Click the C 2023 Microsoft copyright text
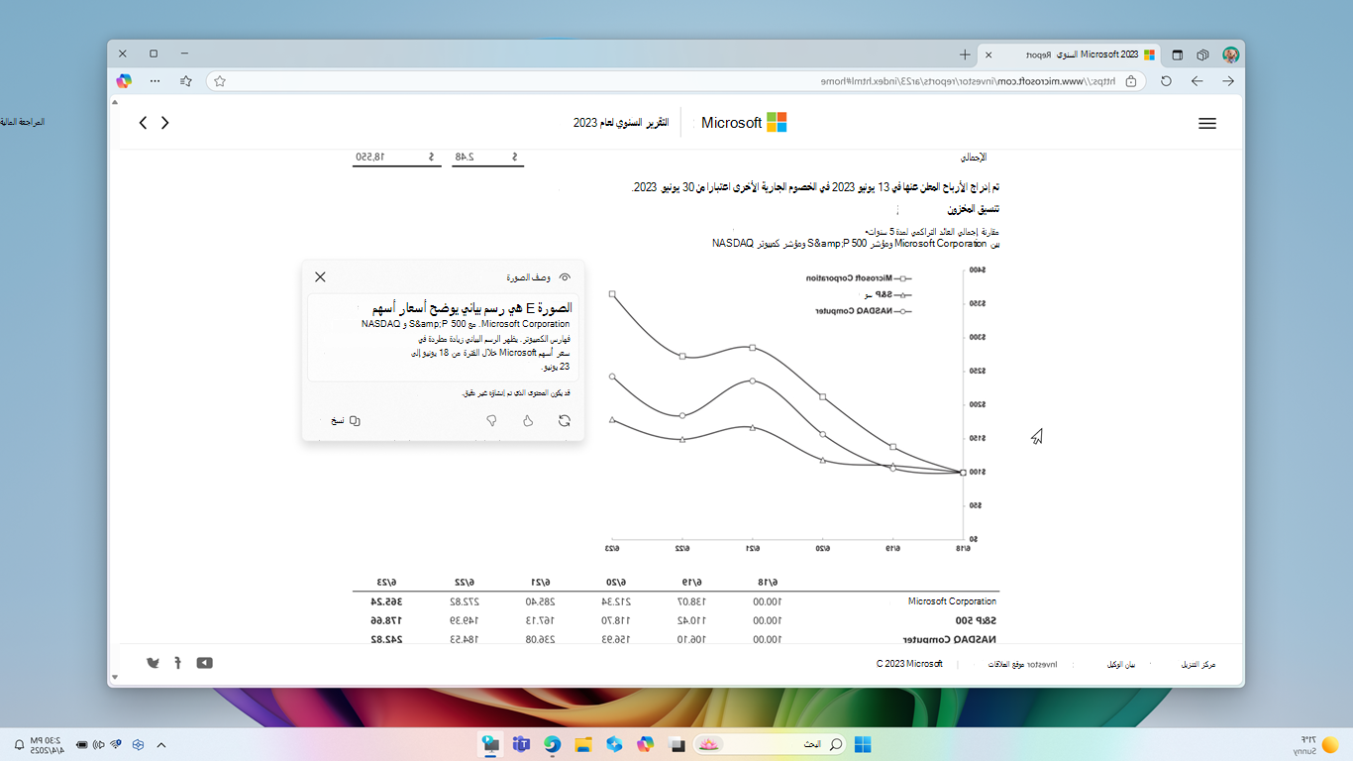 coord(909,664)
